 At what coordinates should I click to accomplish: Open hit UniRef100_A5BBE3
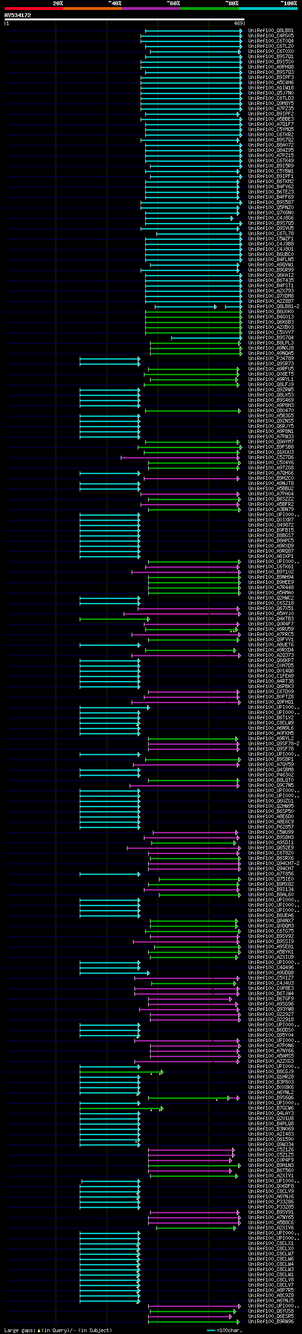pos(271,119)
